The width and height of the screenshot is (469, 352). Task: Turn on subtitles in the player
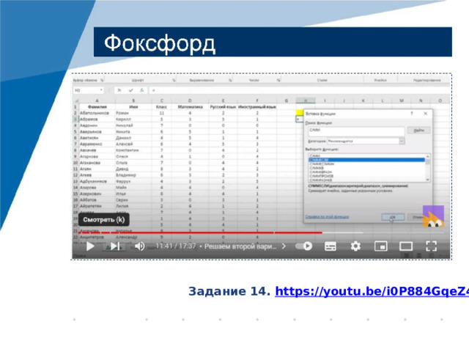point(330,246)
